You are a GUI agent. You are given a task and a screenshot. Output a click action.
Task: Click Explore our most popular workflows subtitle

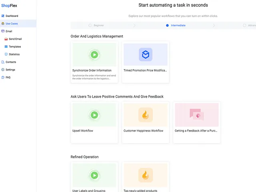pos(173,16)
